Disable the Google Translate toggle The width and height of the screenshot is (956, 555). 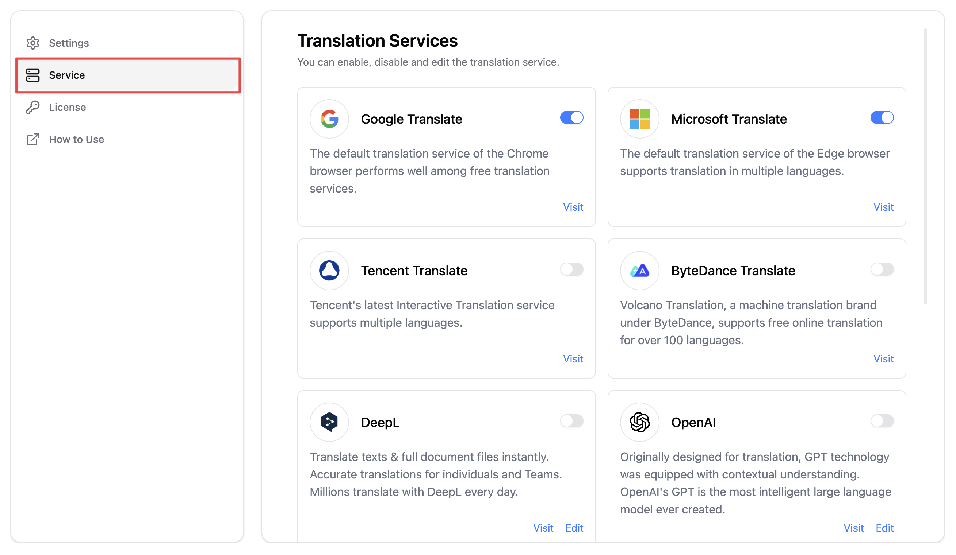572,117
